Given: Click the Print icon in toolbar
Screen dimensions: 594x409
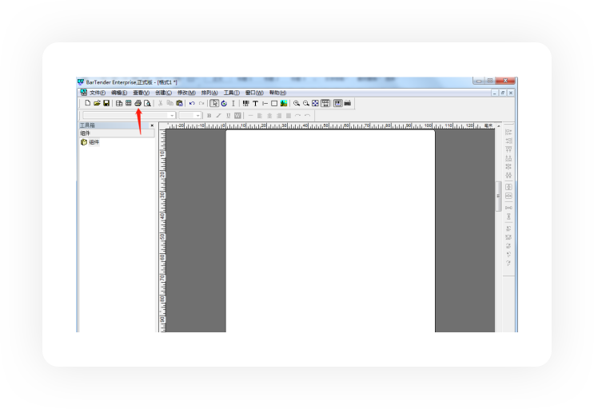Looking at the screenshot, I should coord(138,103).
